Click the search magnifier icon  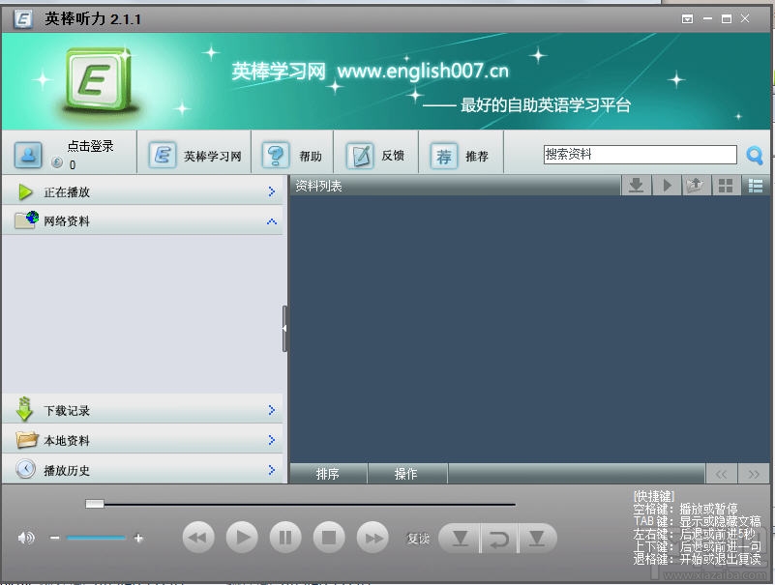(755, 156)
